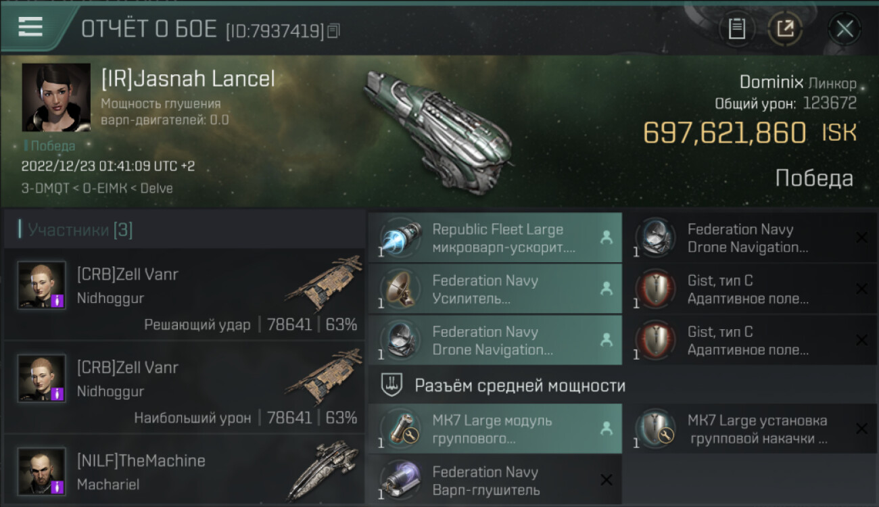Image resolution: width=879 pixels, height=507 pixels.
Task: Select TheMachine's Machariel participant row
Action: pos(184,471)
